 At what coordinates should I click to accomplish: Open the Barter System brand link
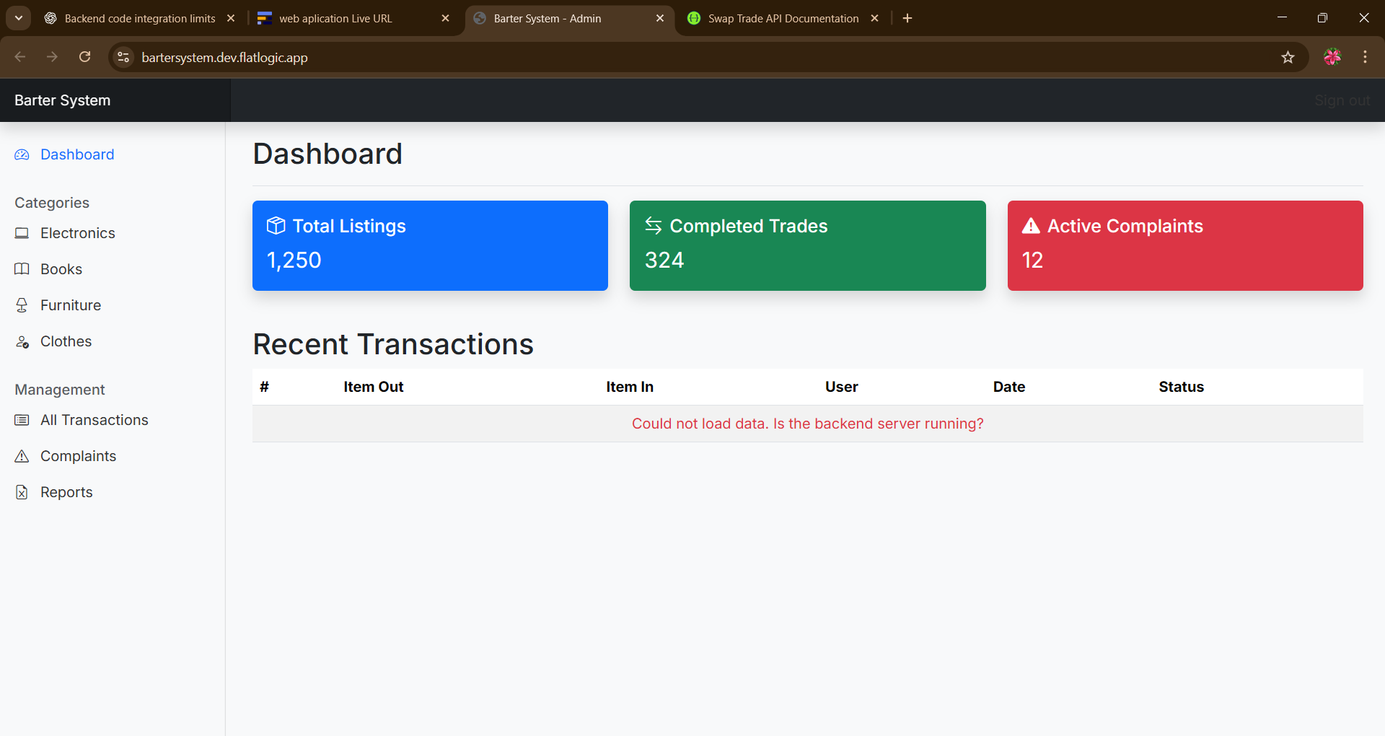point(63,100)
